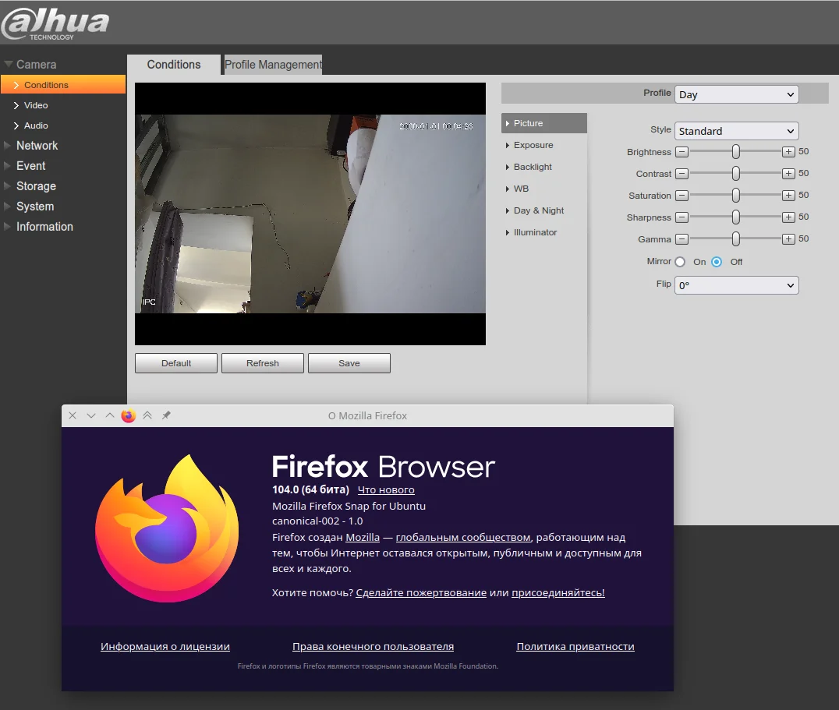Click the Refresh button

click(x=263, y=363)
